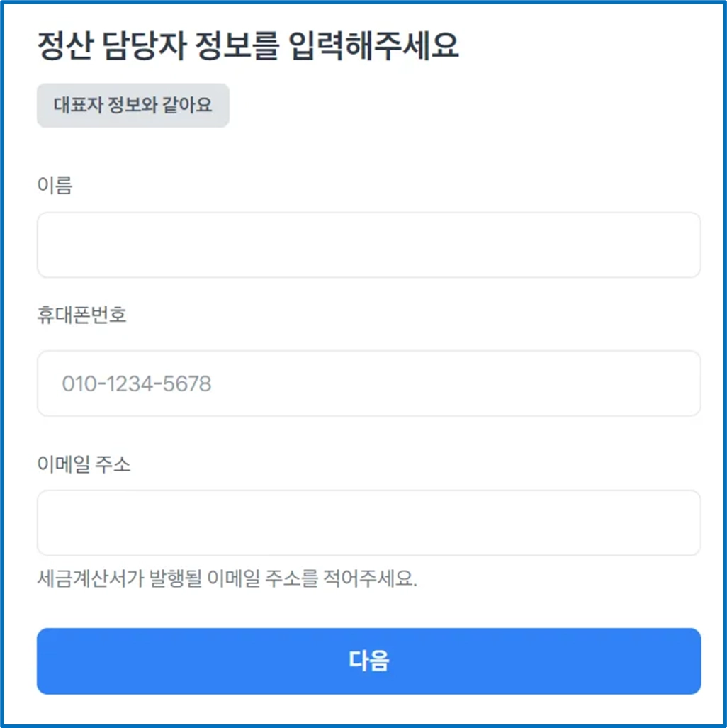Place cursor at right end of name field
The width and height of the screenshot is (727, 728).
[687, 245]
